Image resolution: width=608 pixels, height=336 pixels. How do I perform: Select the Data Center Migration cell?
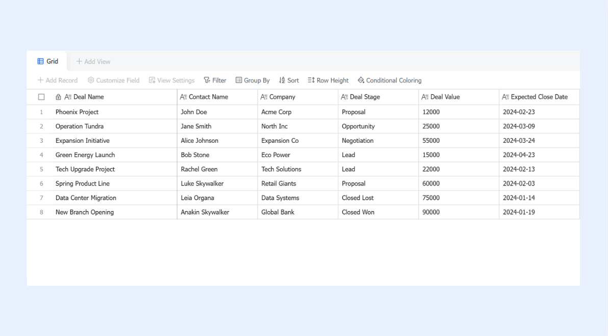tap(114, 198)
